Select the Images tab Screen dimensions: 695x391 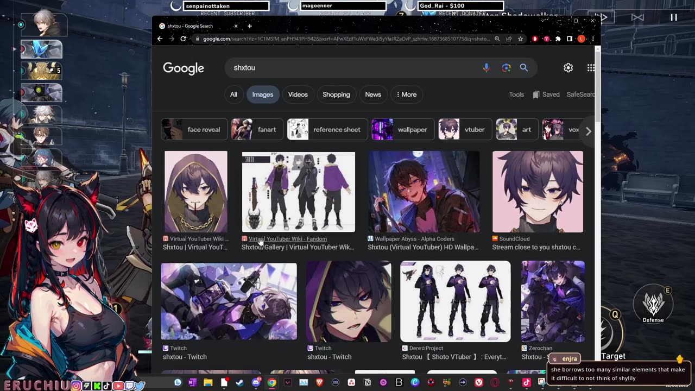262,94
